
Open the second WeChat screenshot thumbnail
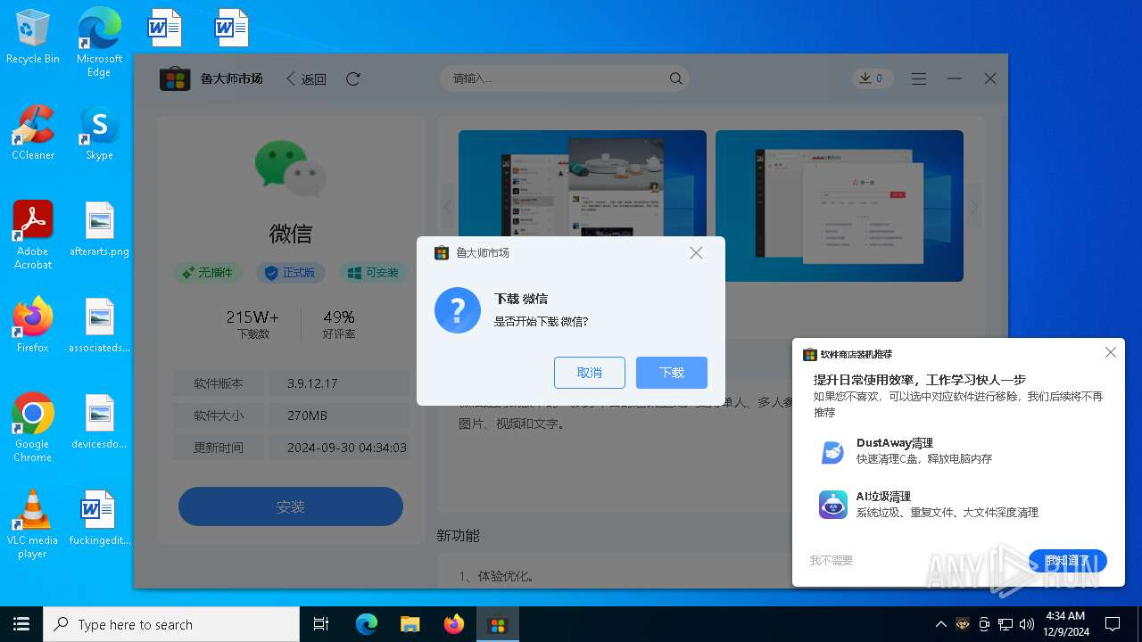pyautogui.click(x=840, y=206)
